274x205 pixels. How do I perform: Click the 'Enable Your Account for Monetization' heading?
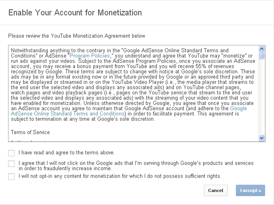coord(75,13)
